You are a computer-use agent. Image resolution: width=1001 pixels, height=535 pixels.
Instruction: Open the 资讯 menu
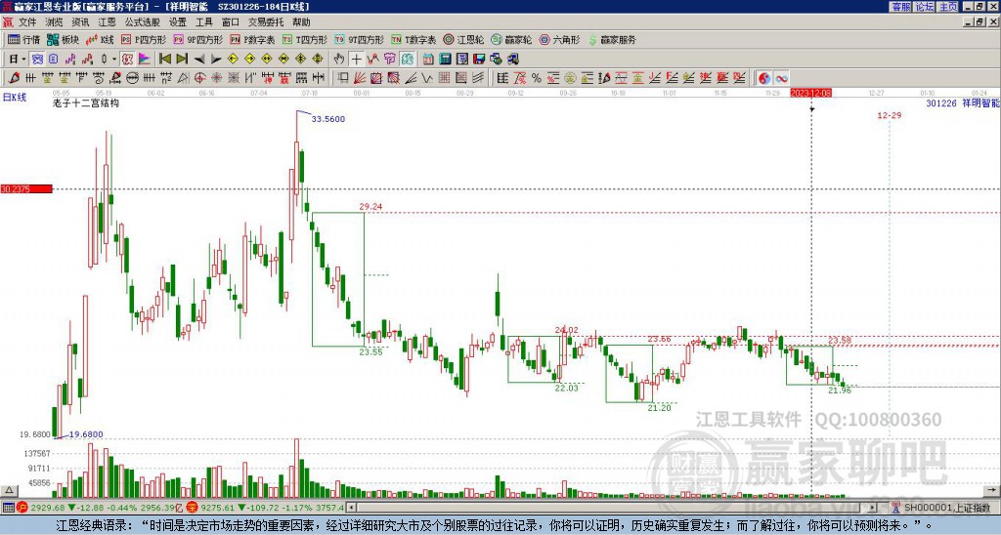[x=80, y=22]
